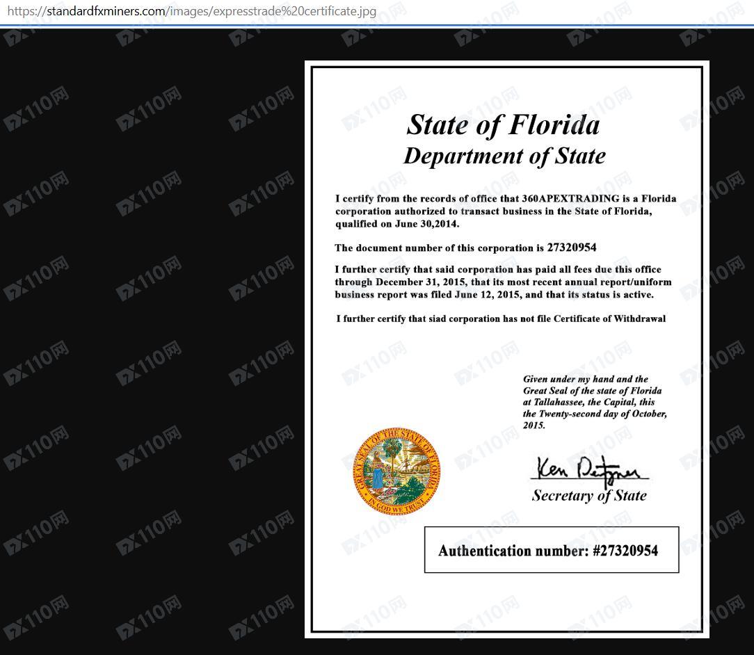Click the "I further certify that said corporation" line

[497, 270]
